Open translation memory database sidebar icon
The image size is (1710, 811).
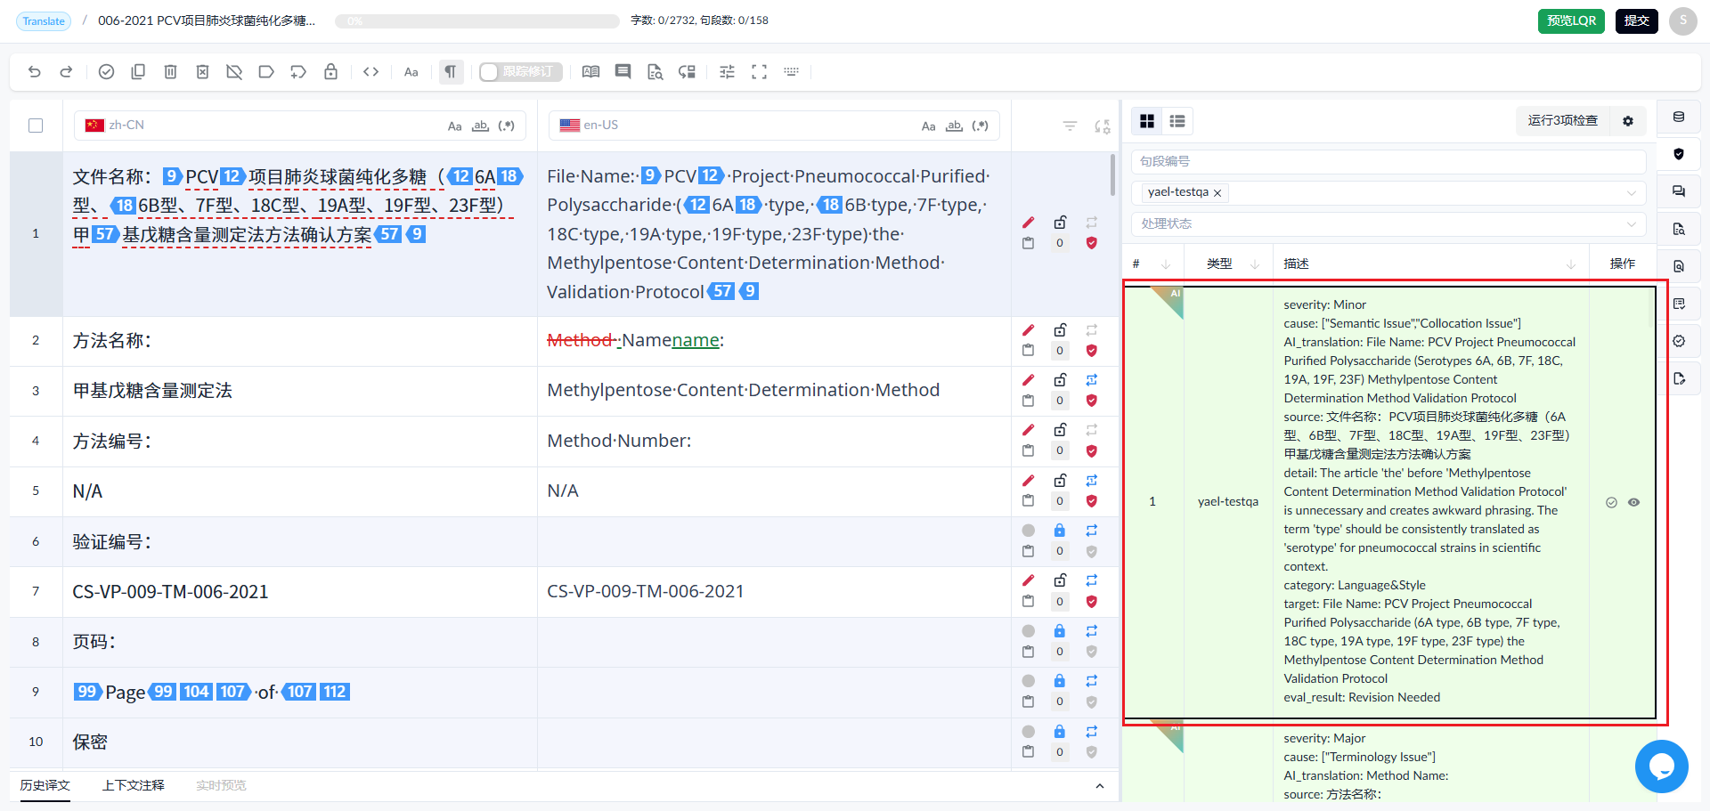pos(1679,117)
